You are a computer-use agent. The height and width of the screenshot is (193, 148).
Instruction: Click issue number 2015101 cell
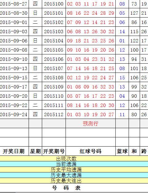coord(54,13)
